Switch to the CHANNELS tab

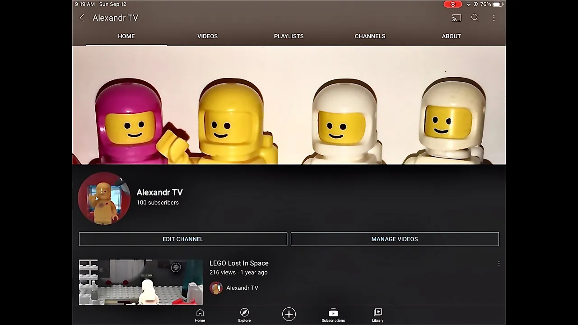click(x=370, y=36)
